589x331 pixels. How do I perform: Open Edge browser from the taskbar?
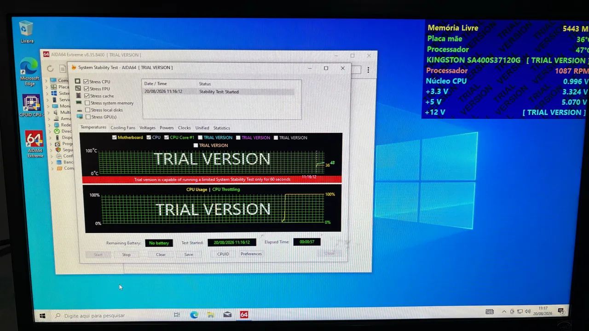(x=194, y=315)
